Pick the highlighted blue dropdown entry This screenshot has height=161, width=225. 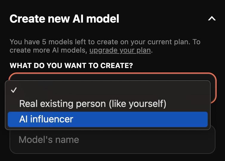coord(107,119)
